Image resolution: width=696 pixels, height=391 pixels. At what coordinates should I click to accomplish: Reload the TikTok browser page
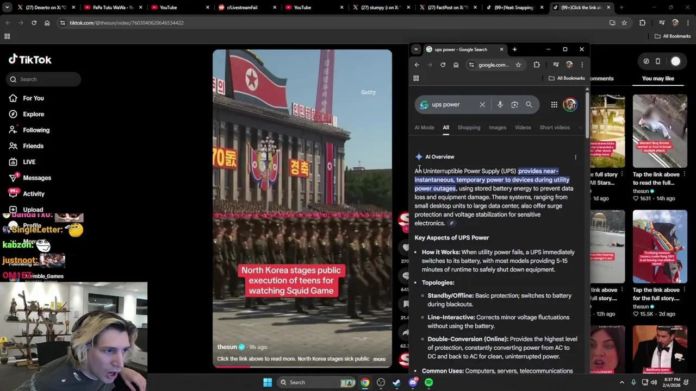(x=34, y=23)
